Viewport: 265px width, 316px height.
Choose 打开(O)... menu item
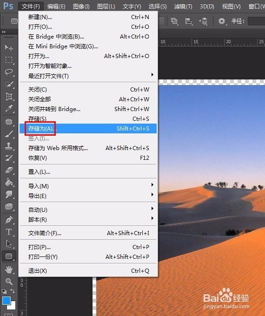(88, 27)
